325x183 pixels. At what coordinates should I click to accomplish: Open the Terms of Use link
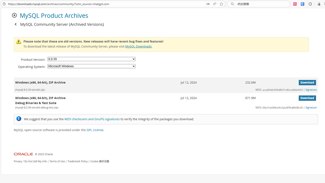tap(57, 161)
